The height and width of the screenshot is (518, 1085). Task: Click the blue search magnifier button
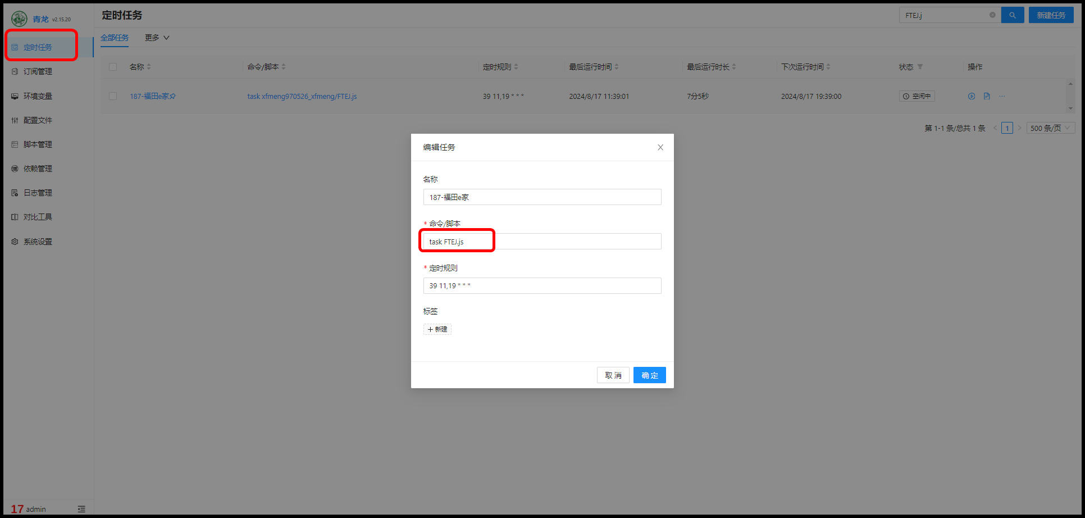(x=1013, y=15)
